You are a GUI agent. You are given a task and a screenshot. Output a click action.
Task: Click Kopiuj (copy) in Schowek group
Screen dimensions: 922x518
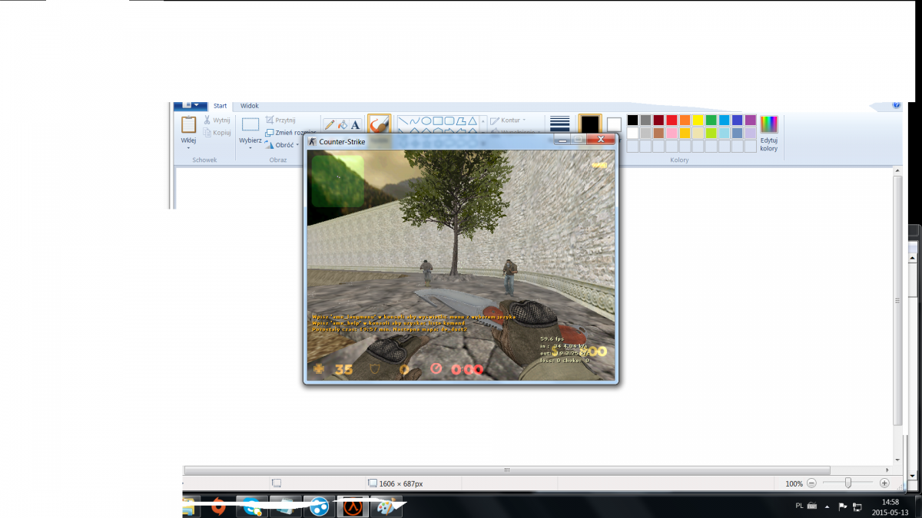coord(217,132)
